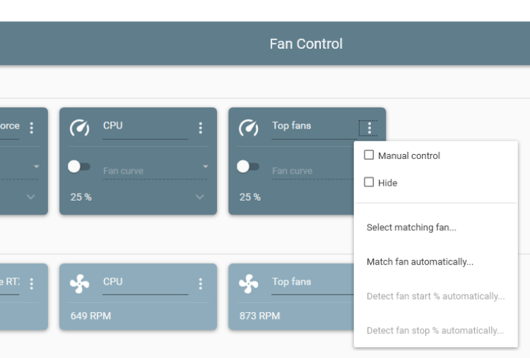Image resolution: width=530 pixels, height=358 pixels.
Task: Choose Match fan automatically menu entry
Action: (420, 262)
